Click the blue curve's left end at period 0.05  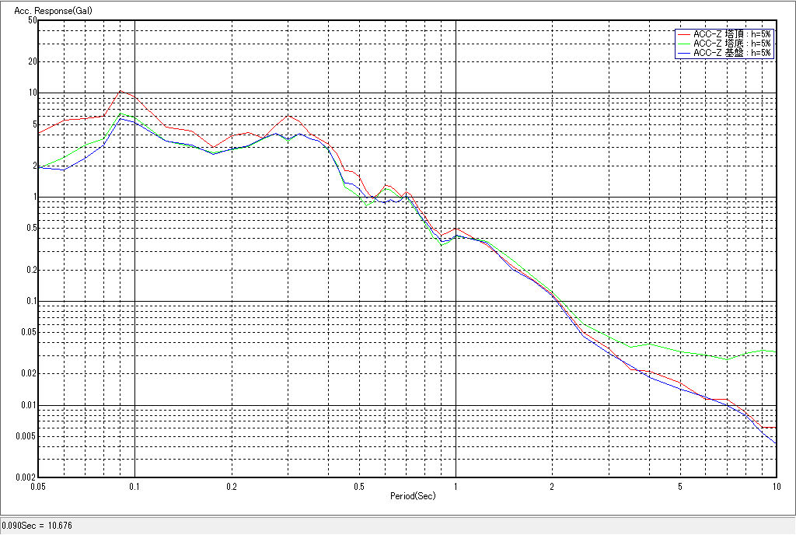pyautogui.click(x=40, y=167)
